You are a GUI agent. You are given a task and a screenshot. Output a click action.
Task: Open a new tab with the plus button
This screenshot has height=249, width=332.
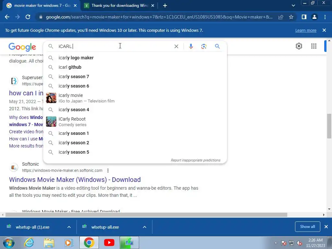tap(165, 6)
